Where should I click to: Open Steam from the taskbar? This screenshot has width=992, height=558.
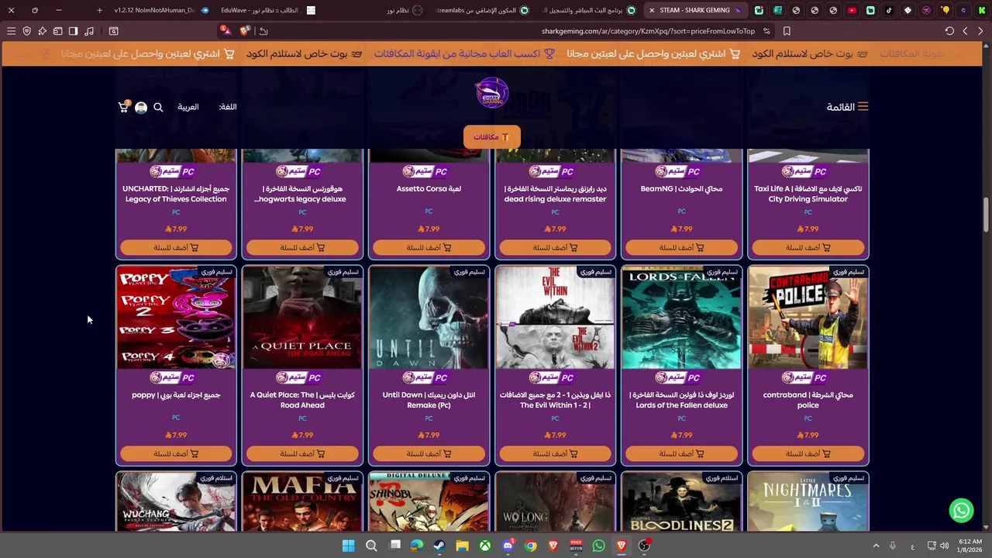pyautogui.click(x=439, y=546)
